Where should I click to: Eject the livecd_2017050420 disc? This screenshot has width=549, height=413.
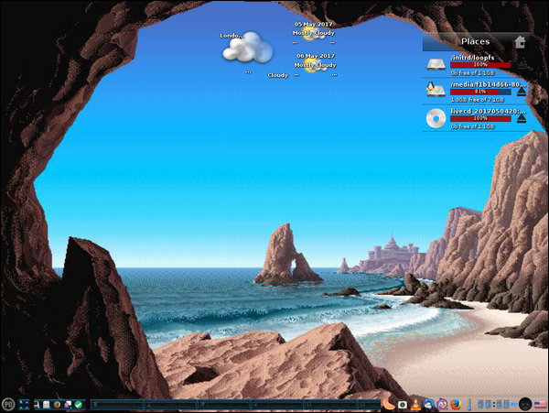(522, 119)
